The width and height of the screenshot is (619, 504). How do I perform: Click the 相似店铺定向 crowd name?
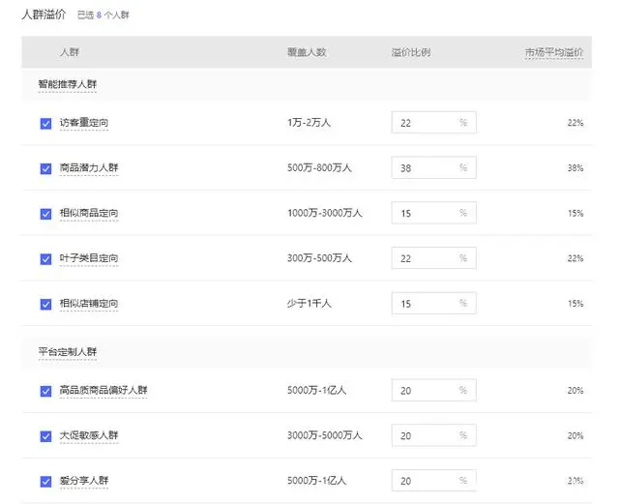(89, 304)
